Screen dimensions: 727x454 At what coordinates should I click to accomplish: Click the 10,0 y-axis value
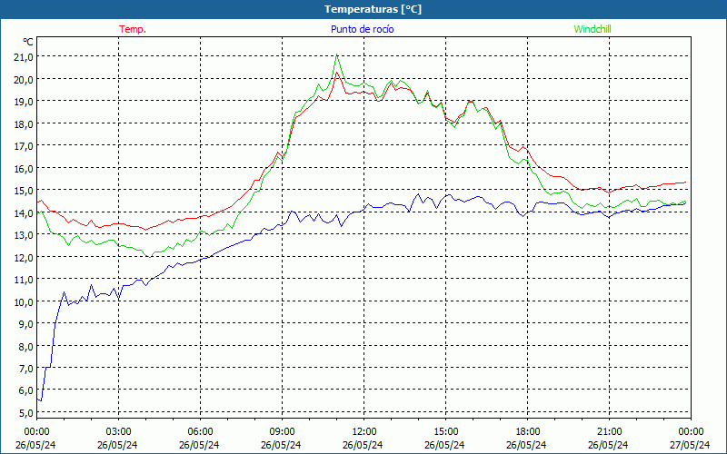tap(23, 301)
